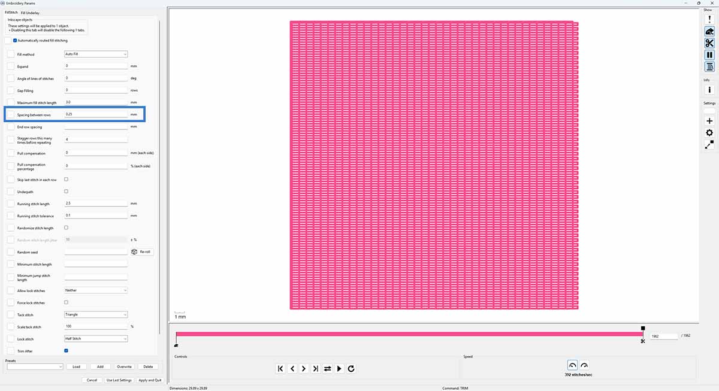The height and width of the screenshot is (391, 719).
Task: Jump to first stitch in simulation controls
Action: (280, 368)
